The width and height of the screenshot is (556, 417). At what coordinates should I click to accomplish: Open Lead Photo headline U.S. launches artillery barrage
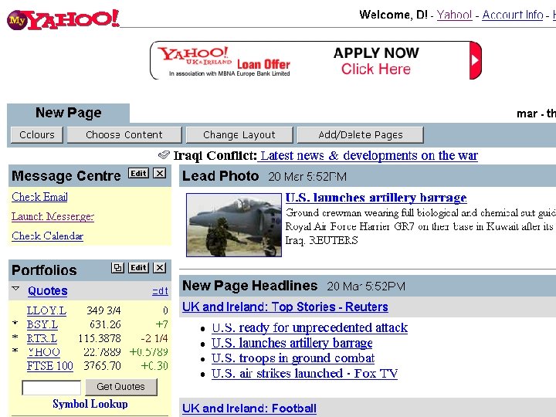(x=376, y=198)
